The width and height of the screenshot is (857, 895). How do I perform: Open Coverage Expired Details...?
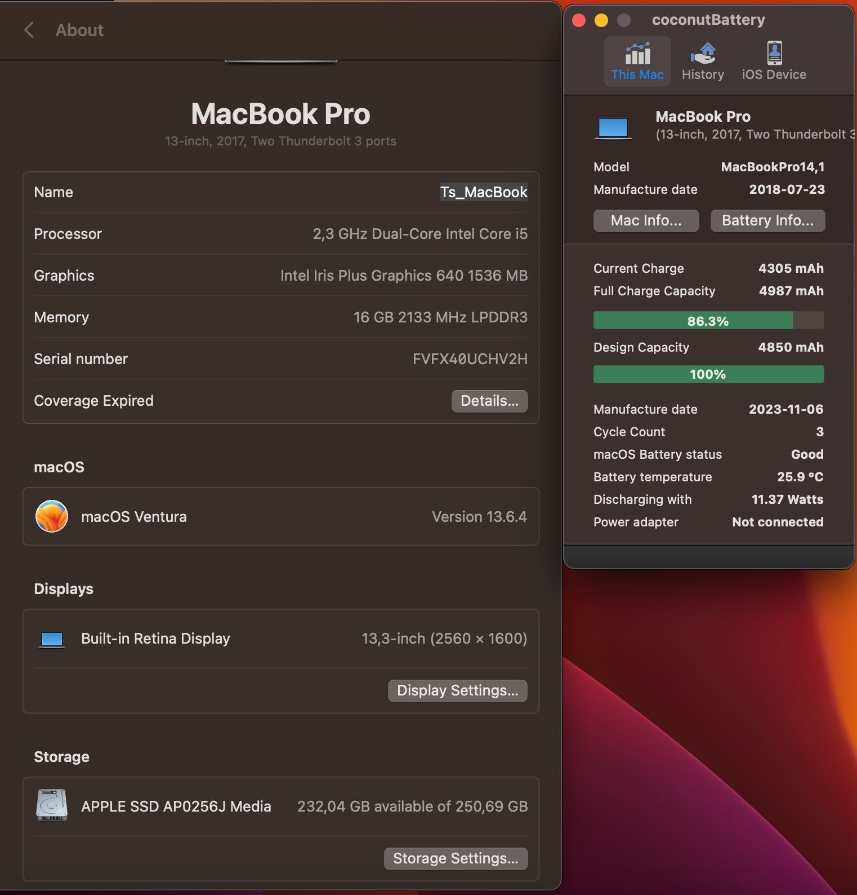pyautogui.click(x=489, y=401)
